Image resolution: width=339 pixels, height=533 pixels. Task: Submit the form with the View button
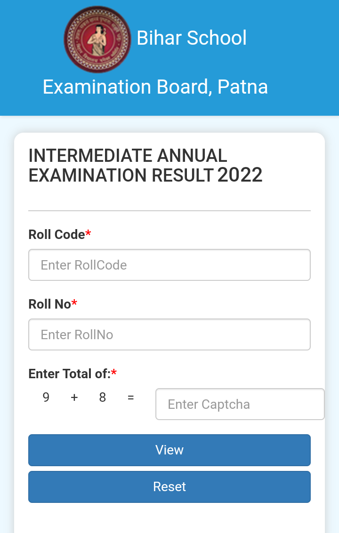coord(169,450)
